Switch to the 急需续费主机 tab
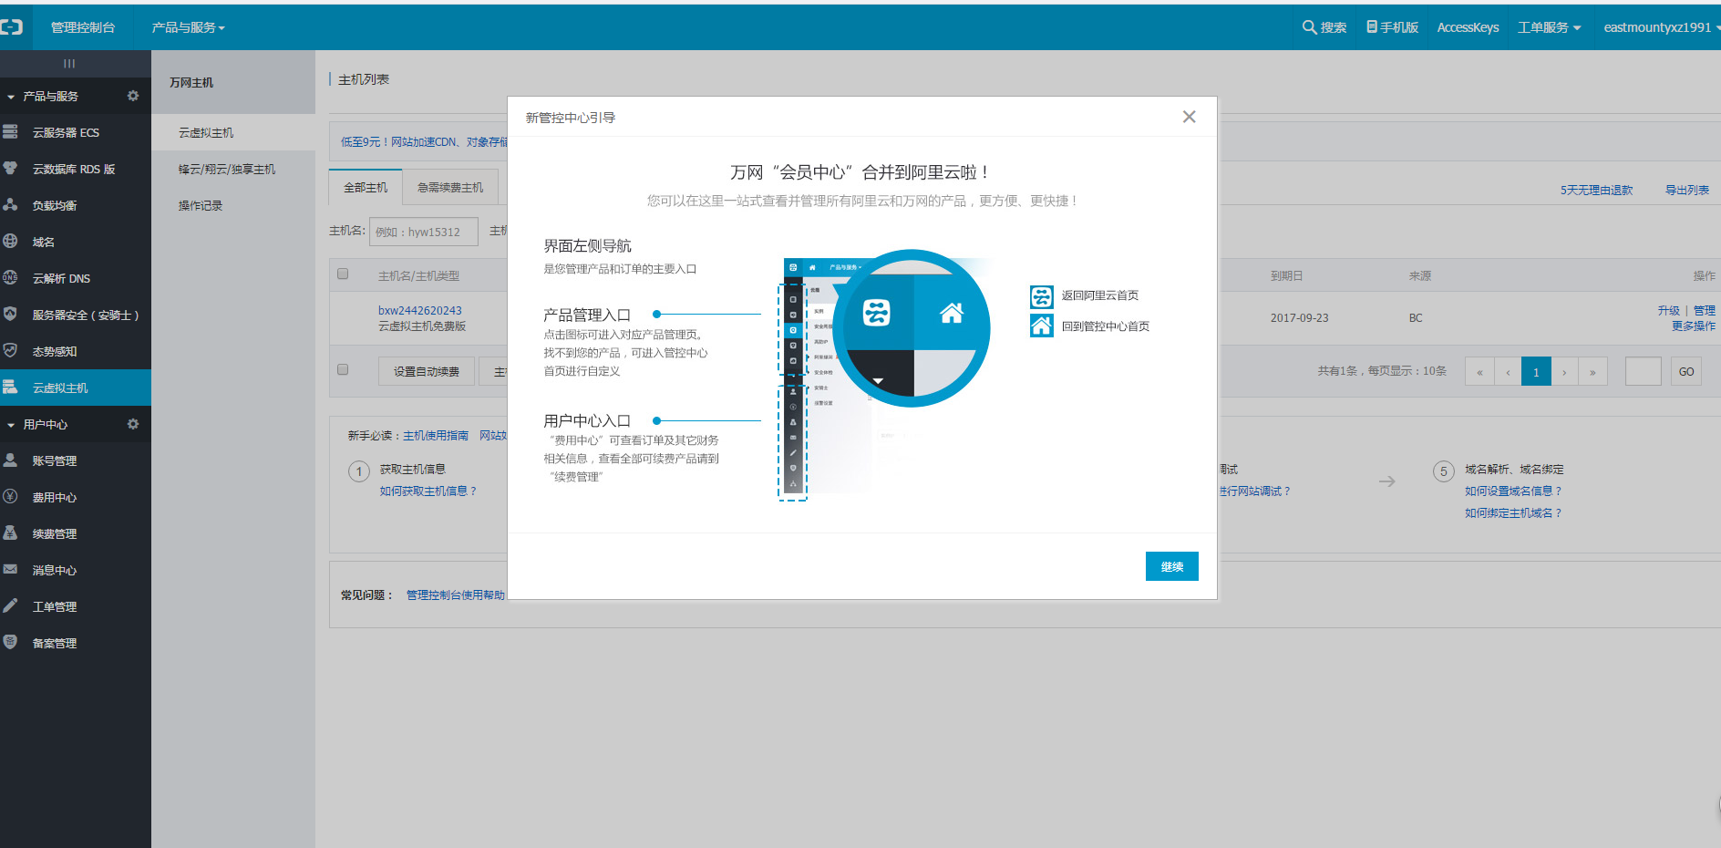Image resolution: width=1721 pixels, height=848 pixels. [x=450, y=187]
